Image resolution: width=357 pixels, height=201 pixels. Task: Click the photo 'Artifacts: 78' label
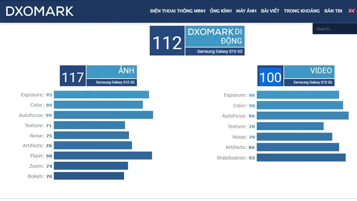(37, 146)
